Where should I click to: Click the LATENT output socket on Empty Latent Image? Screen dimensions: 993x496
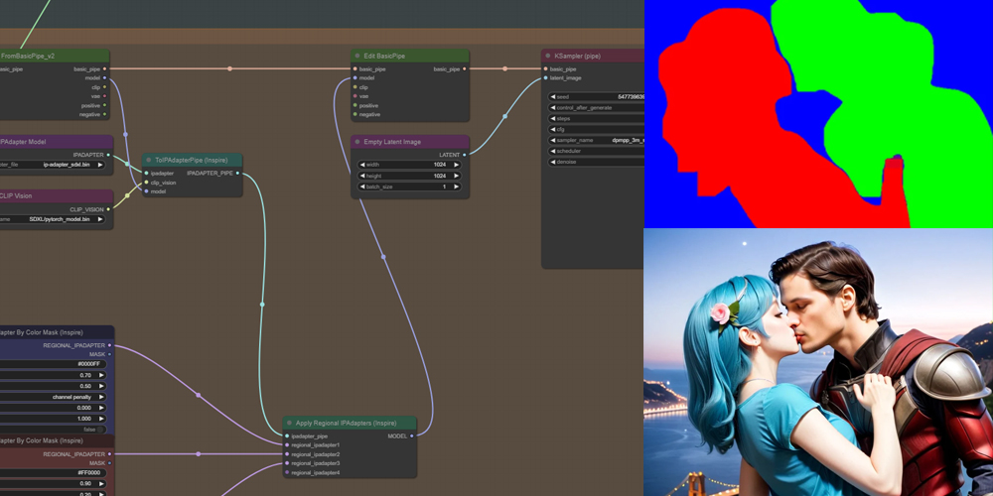click(465, 155)
